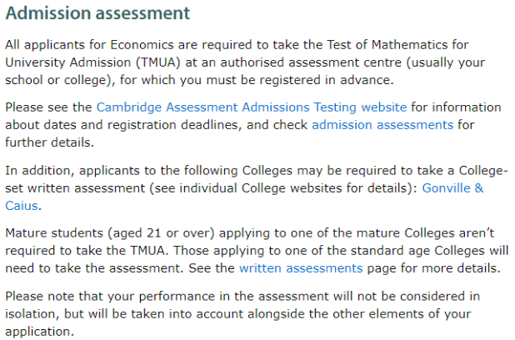Open the written assessments page link
Screen dimensions: 515x340
[301, 268]
